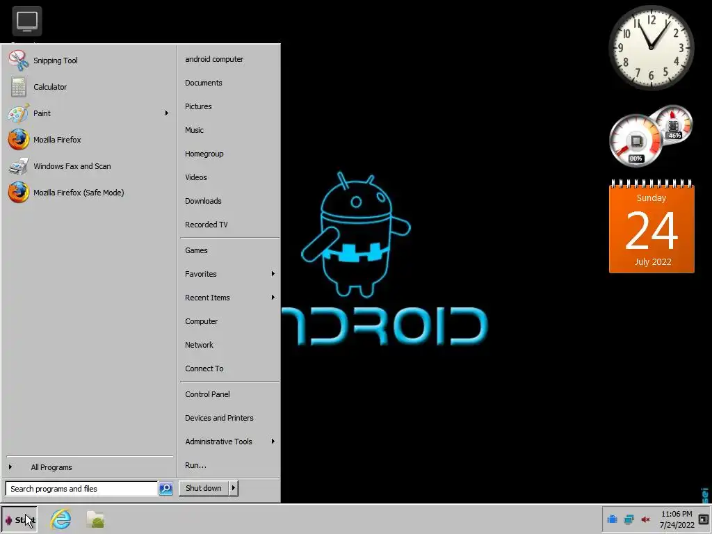712x534 pixels.
Task: Open Internet Explorer taskbar icon
Action: 61,519
